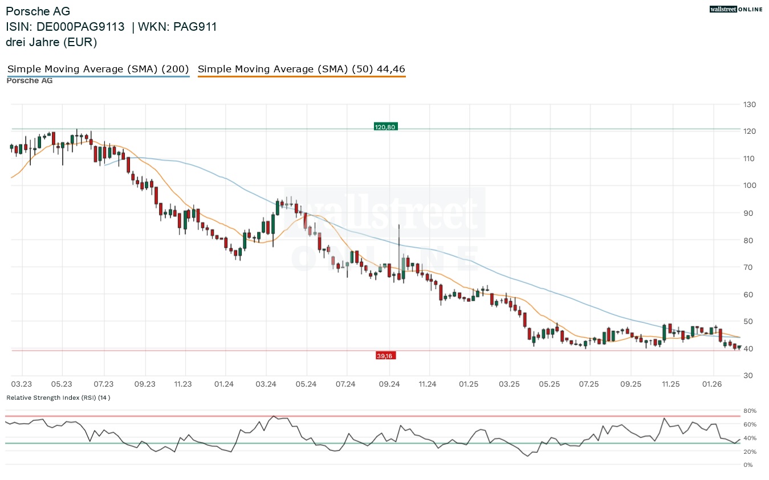Select the drei Jahre (EUR) period label

click(51, 42)
